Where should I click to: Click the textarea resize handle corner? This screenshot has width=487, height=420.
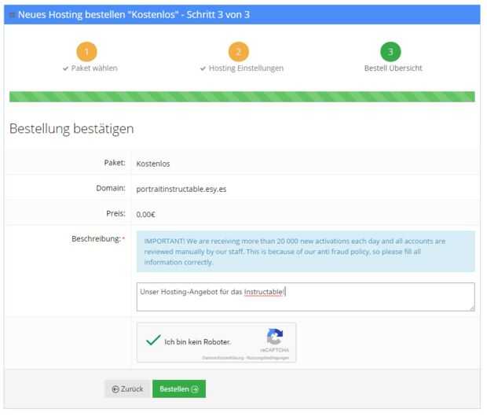pos(472,308)
